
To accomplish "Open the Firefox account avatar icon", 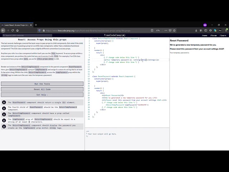I will 210,30.
